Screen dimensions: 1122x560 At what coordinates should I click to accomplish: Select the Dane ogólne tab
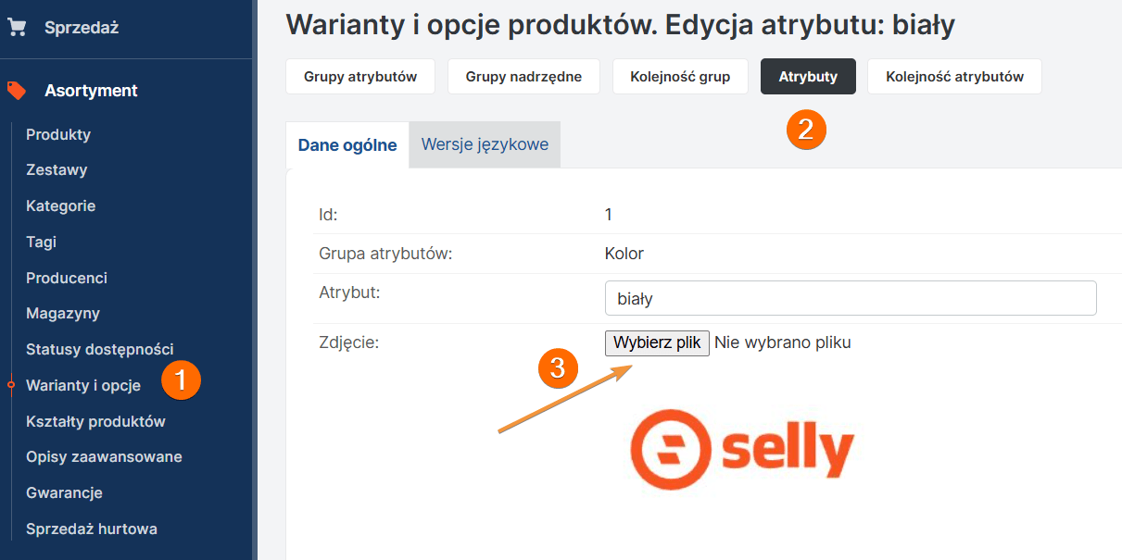click(x=347, y=145)
